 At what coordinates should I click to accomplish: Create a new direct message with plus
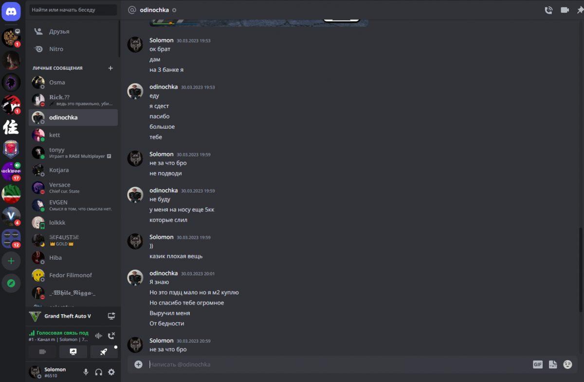(x=110, y=68)
